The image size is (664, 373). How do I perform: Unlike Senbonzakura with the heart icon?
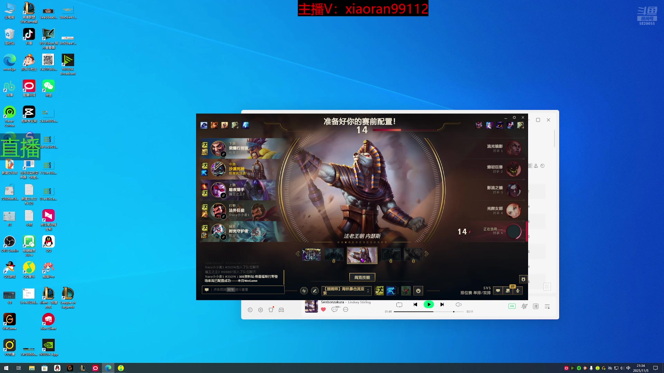click(323, 309)
